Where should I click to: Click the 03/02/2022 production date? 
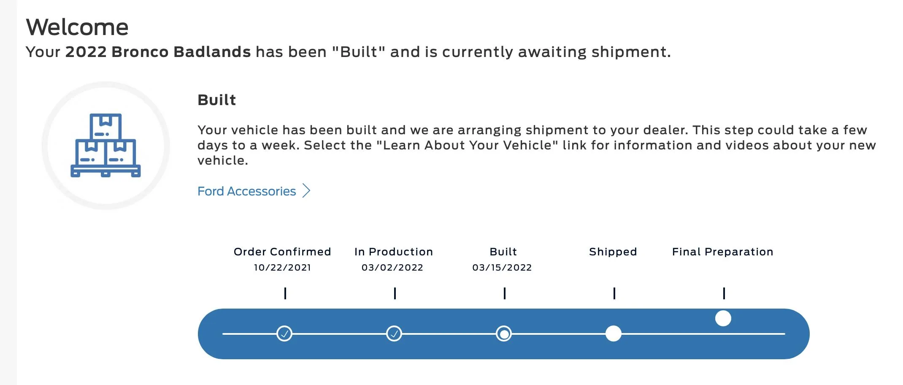coord(392,268)
